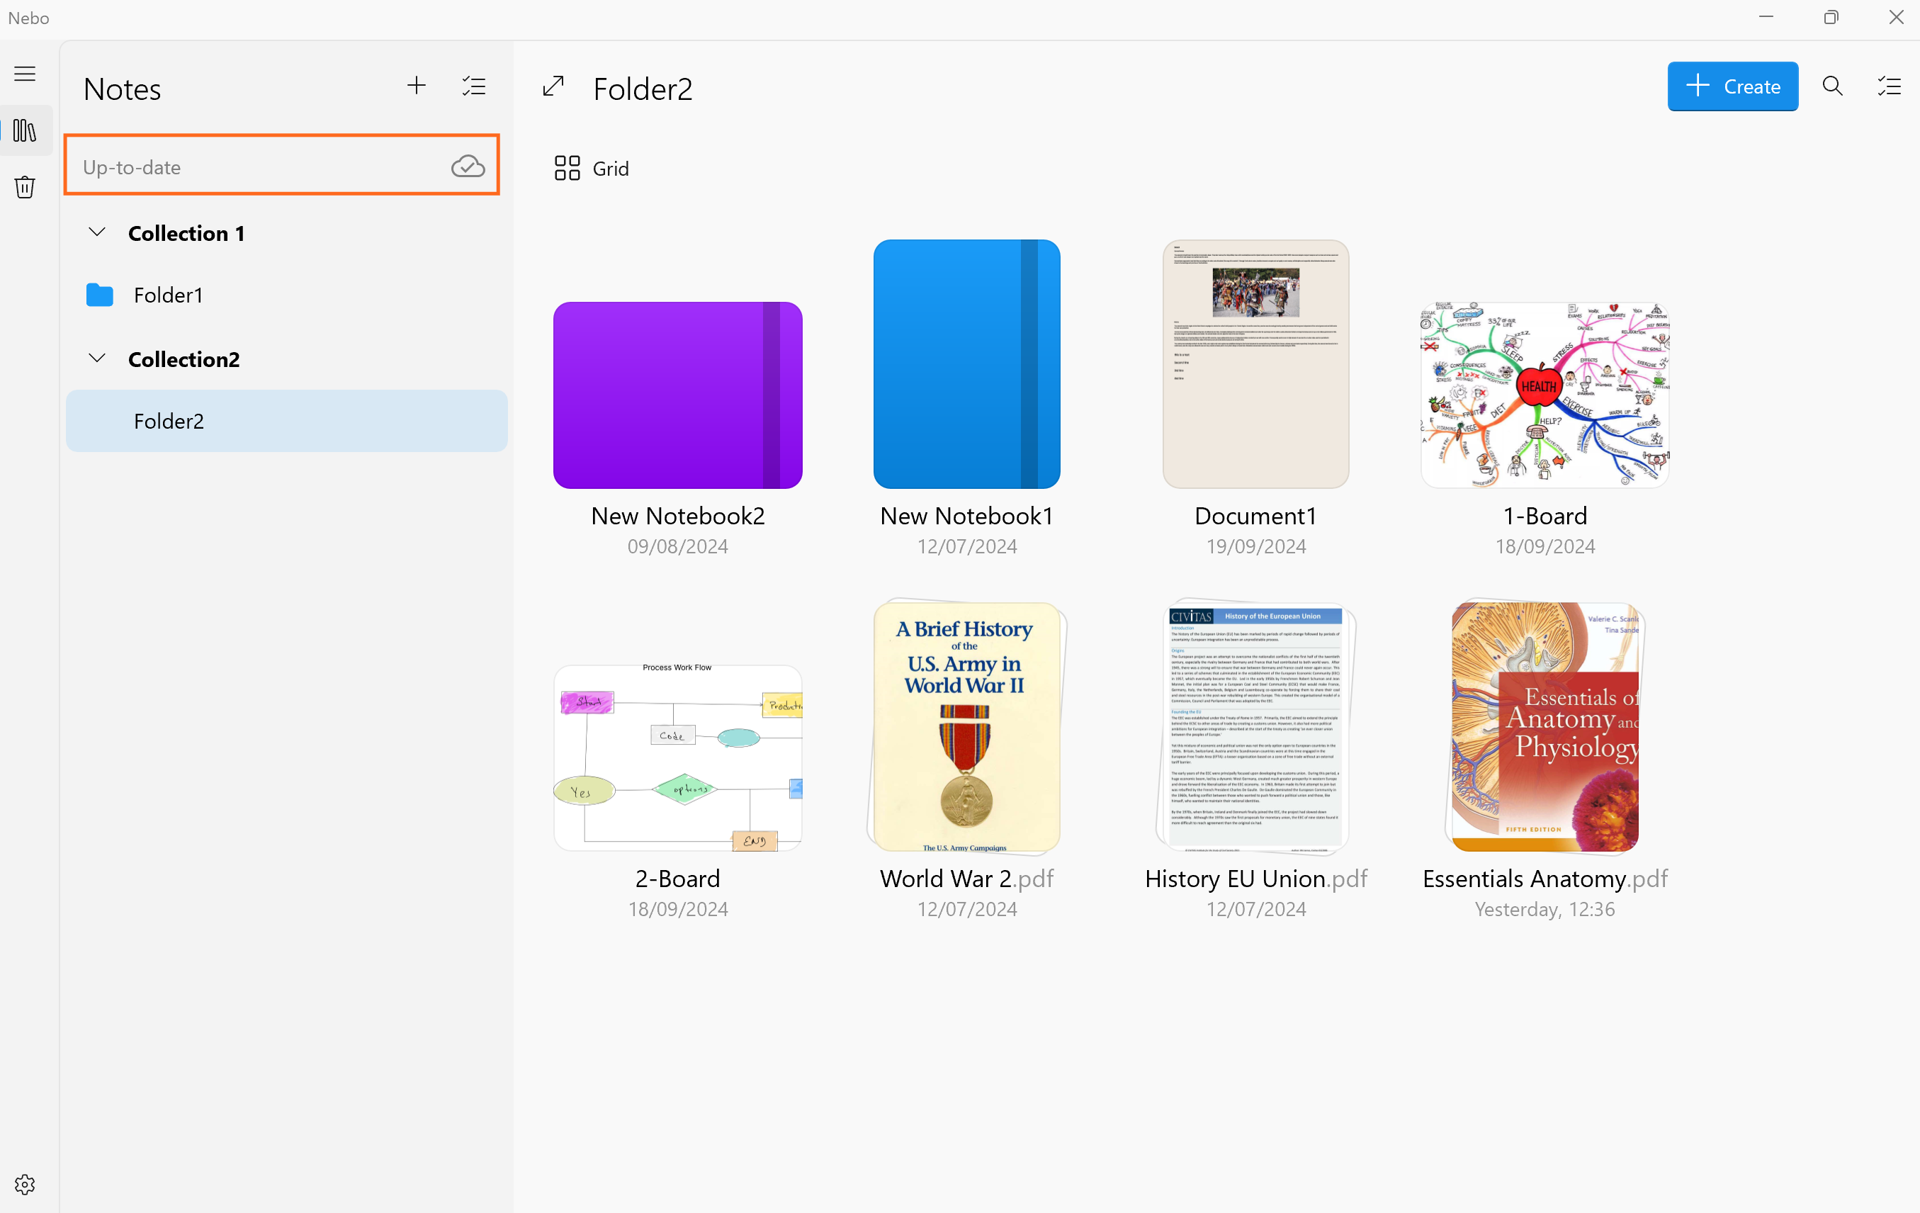Click the blue Create button
The image size is (1920, 1213).
click(x=1732, y=86)
